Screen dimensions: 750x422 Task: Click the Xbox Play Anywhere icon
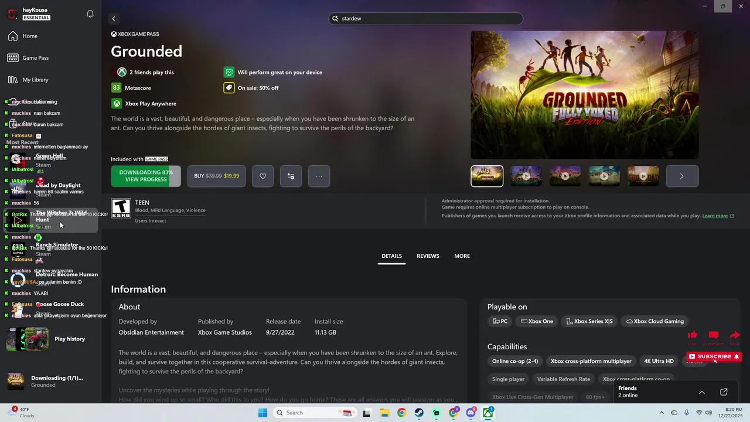click(117, 104)
